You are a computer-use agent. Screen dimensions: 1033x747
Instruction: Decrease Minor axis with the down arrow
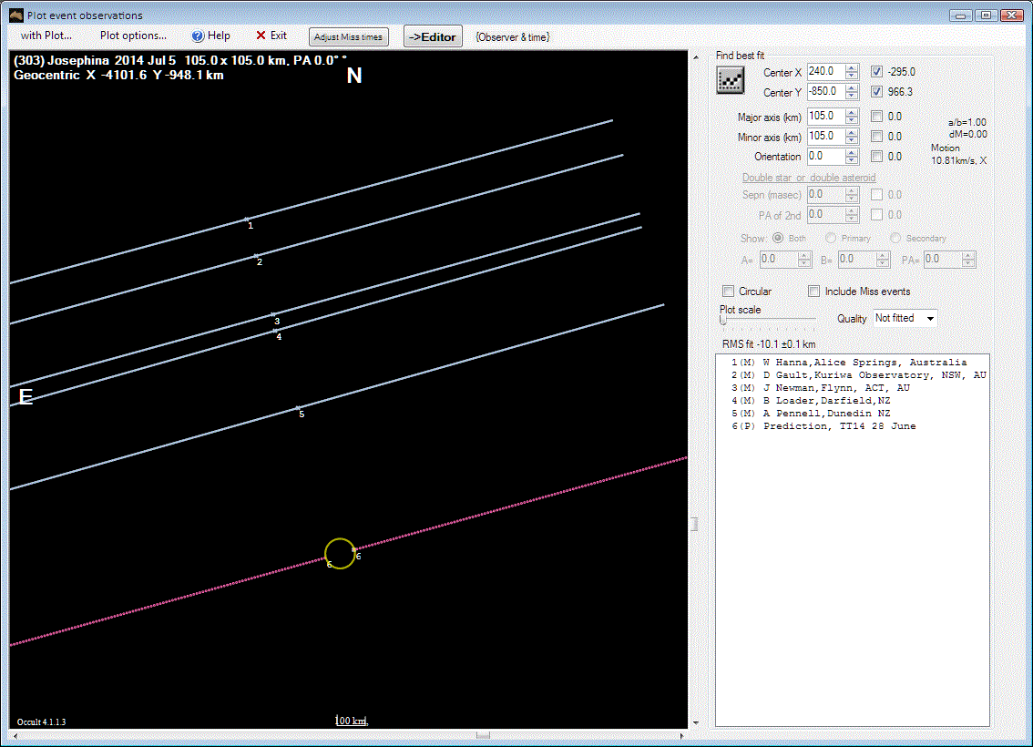[x=852, y=140]
